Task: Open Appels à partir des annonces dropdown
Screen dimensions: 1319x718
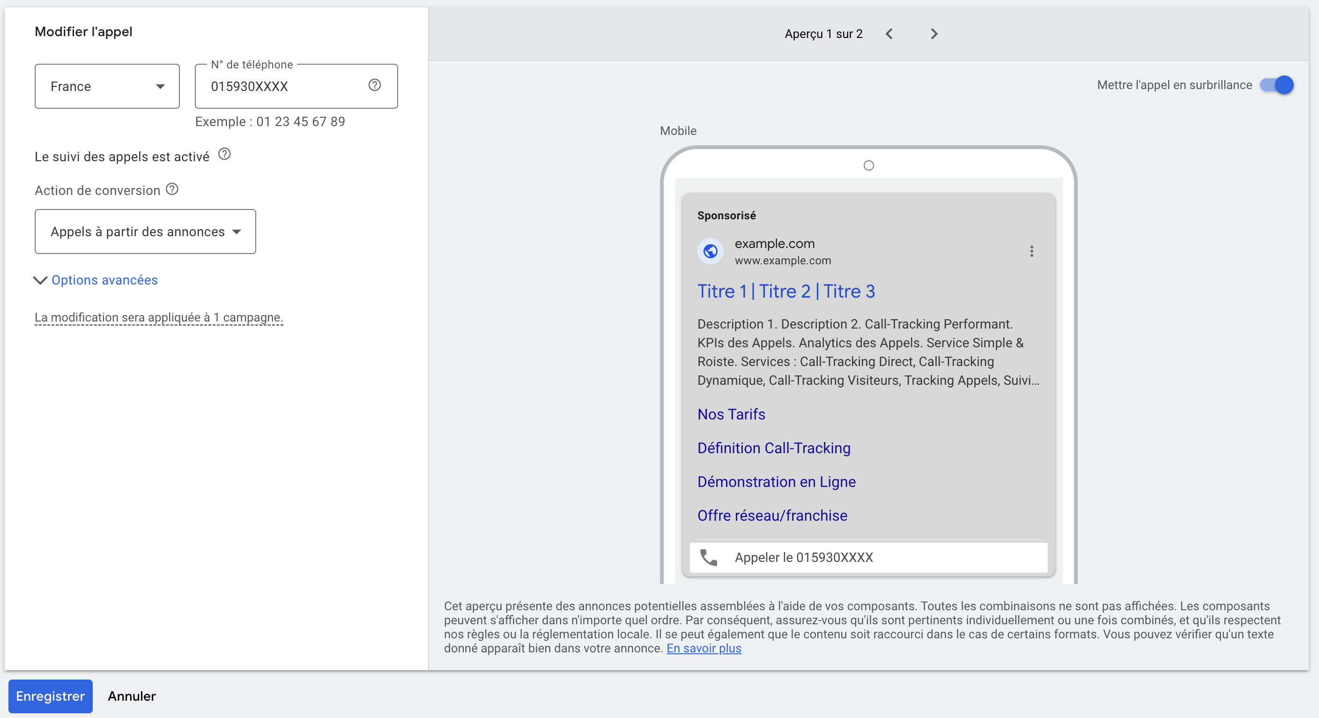Action: [145, 232]
